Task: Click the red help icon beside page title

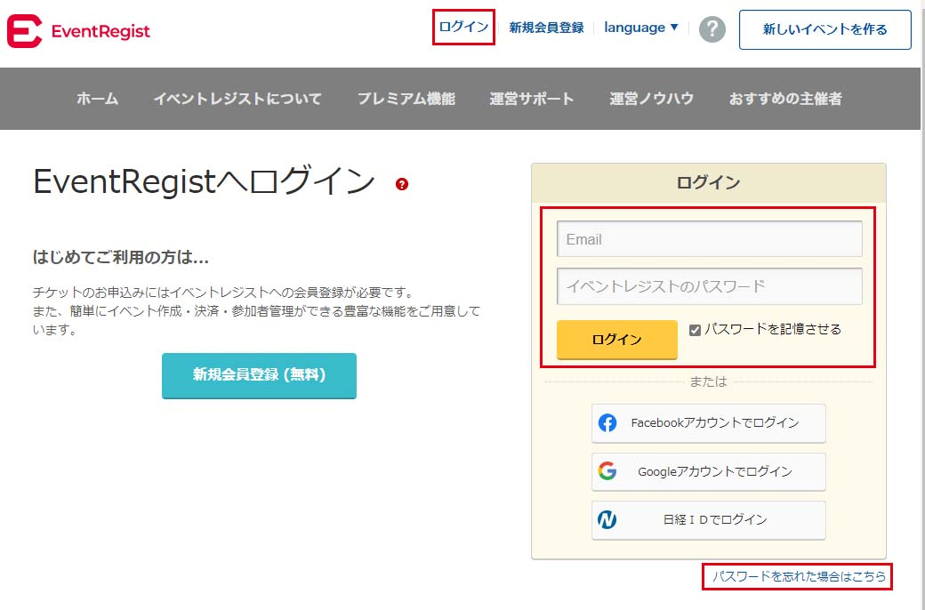Action: 402,184
